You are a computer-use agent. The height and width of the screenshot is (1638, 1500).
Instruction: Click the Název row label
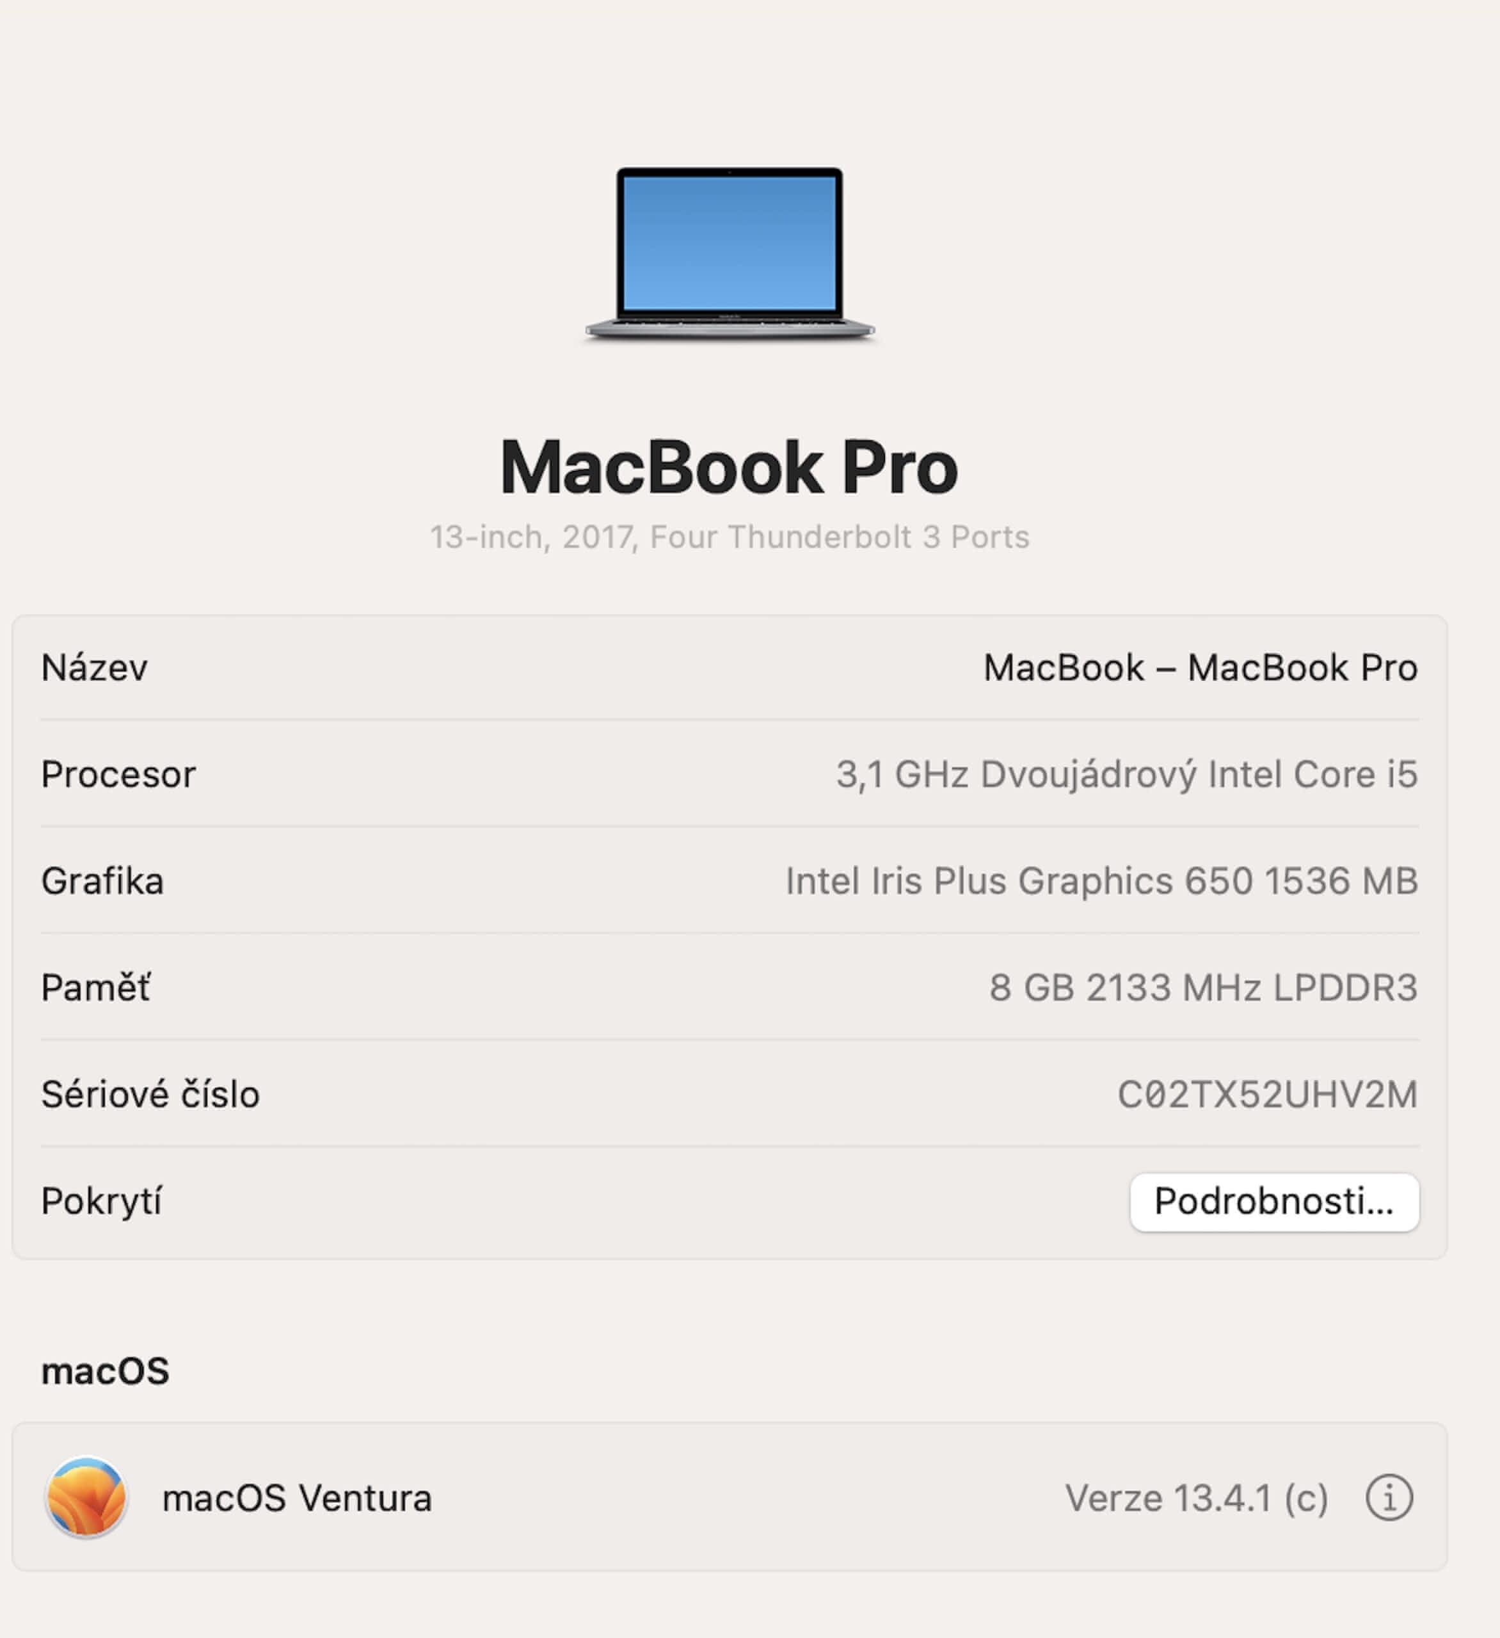tap(94, 668)
